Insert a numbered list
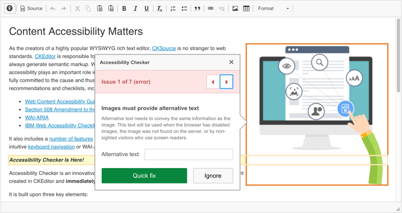 (x=173, y=9)
